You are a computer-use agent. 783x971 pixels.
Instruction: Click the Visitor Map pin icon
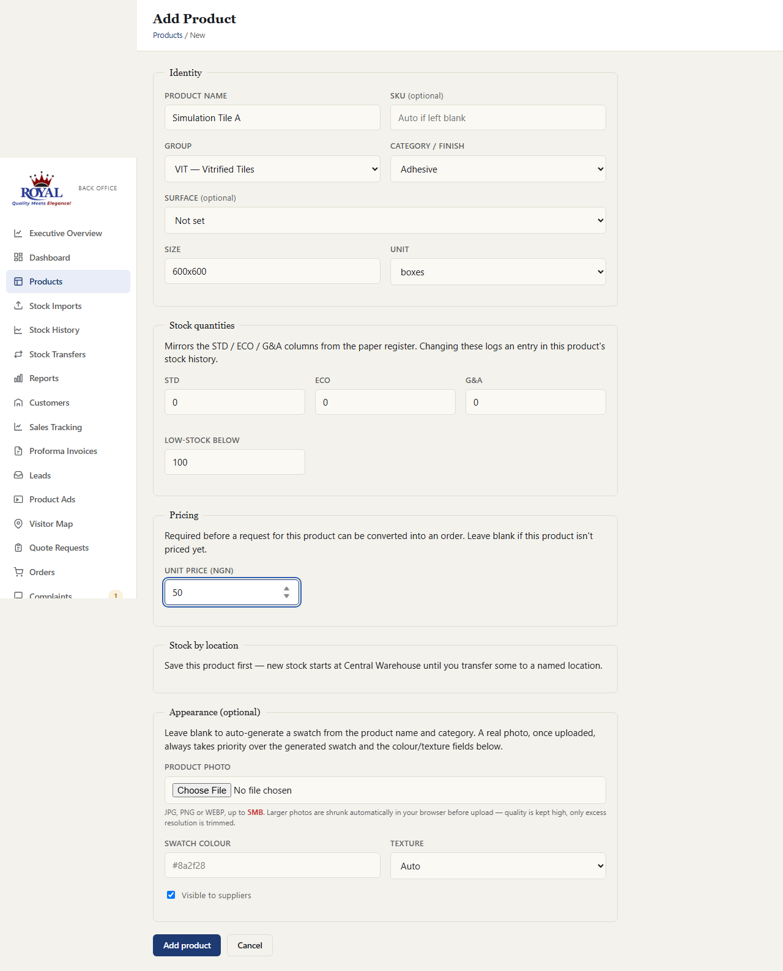[18, 524]
